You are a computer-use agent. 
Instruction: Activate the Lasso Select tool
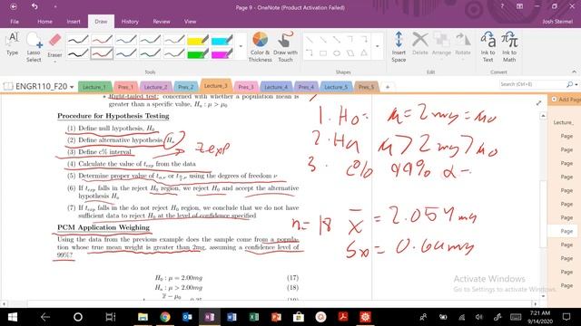click(34, 47)
